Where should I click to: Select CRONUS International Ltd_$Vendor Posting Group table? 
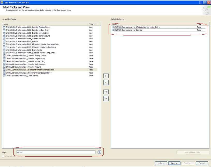(x=50, y=55)
